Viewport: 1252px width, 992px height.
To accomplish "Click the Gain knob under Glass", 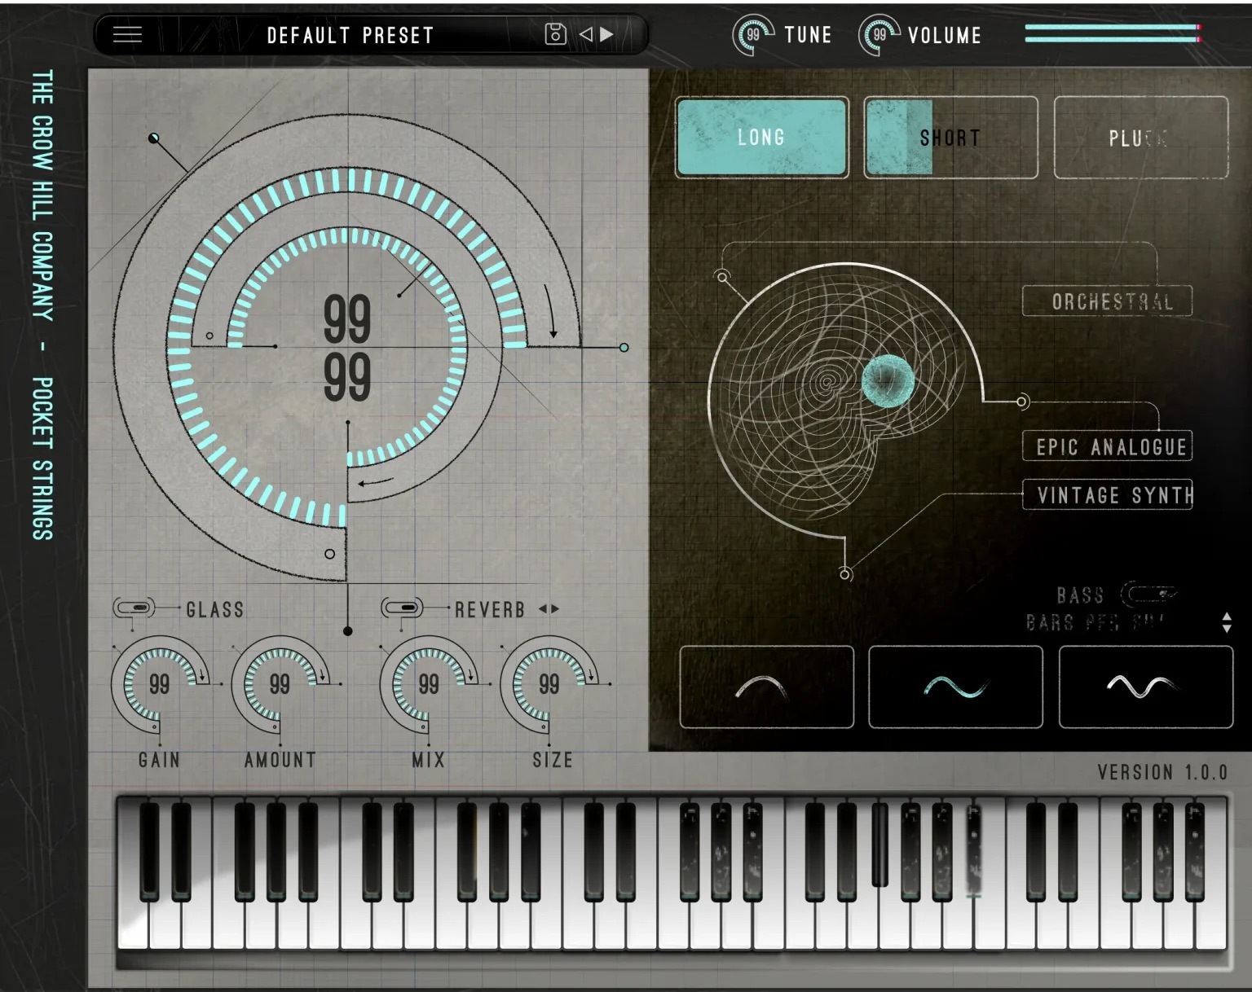I will 160,685.
